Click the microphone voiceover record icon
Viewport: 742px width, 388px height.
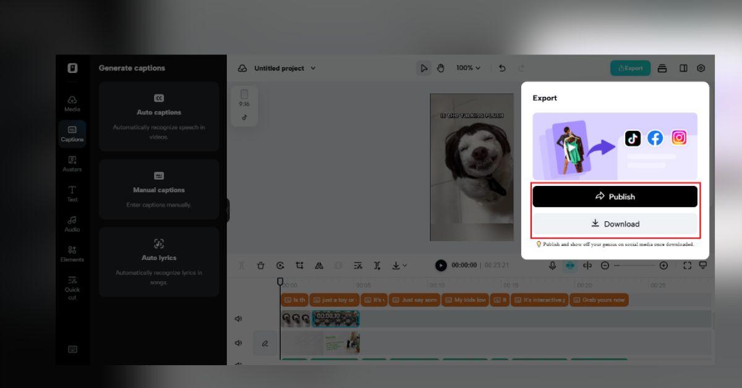pos(553,266)
